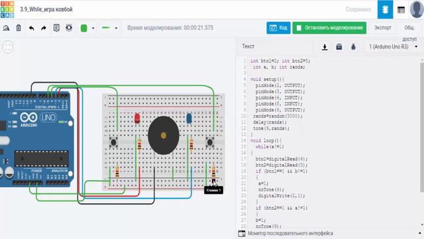Download the code with download icon

pos(325,47)
